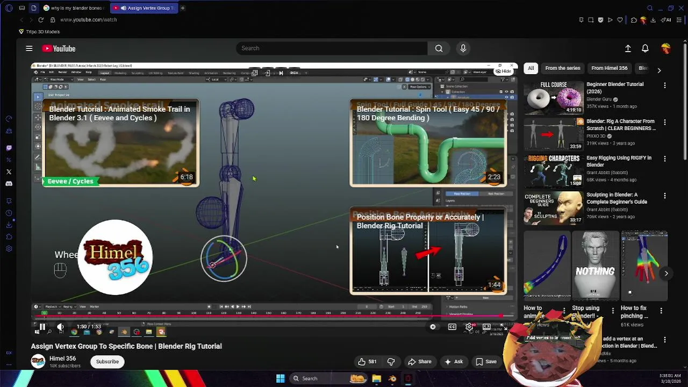
Task: Open options for Sculpting in Blender video
Action: [665, 196]
